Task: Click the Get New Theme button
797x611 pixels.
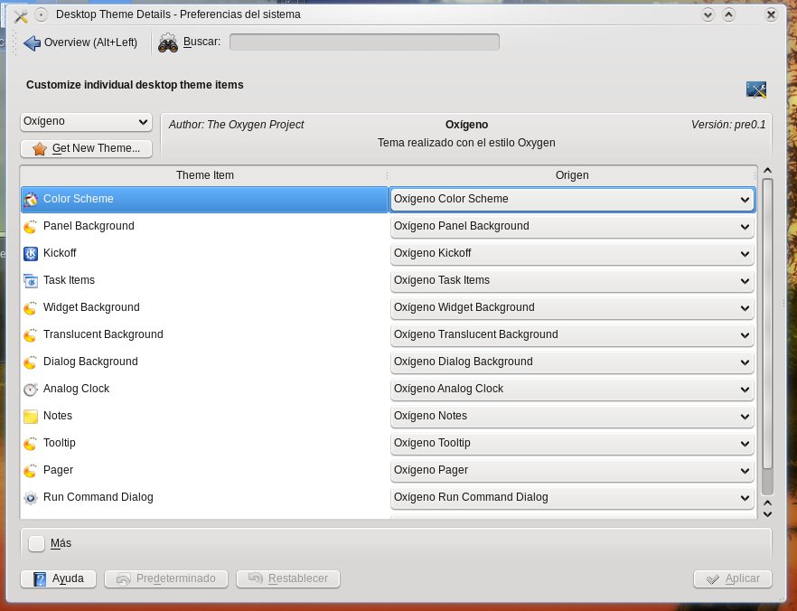Action: pyautogui.click(x=87, y=148)
